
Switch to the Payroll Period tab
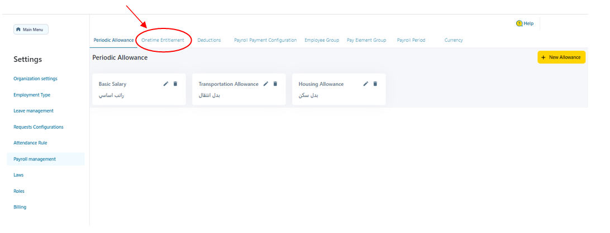411,40
